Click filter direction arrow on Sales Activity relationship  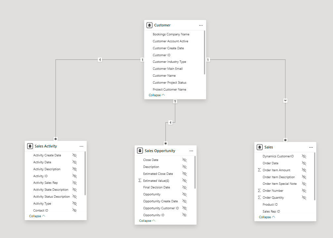pyautogui.click(x=100, y=59)
